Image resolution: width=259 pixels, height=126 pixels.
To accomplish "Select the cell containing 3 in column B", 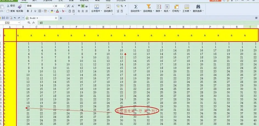I will click(x=23, y=50).
